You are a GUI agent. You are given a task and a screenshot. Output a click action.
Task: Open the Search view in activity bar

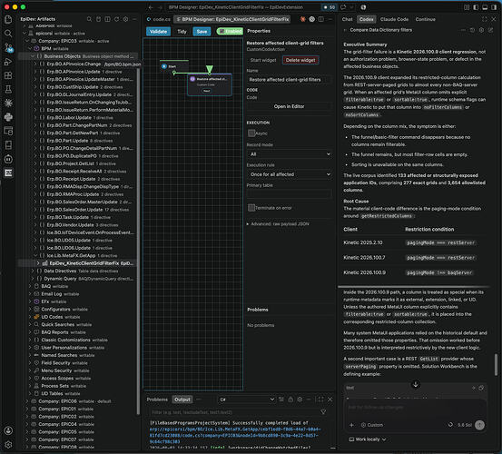[8, 34]
